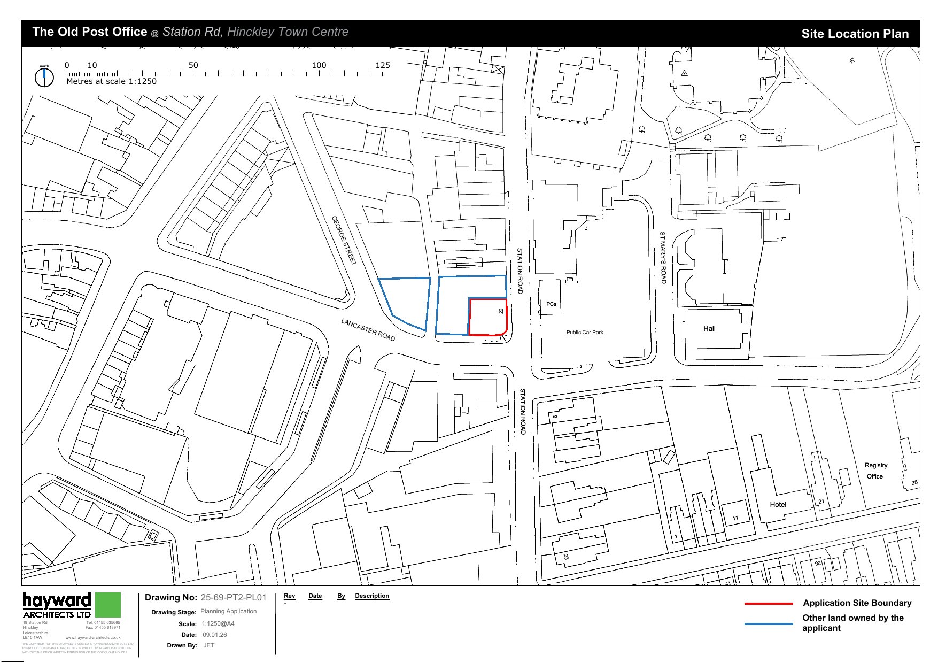
Task: Open the www.hayward-architects.co.uk website link
Action: 92,637
